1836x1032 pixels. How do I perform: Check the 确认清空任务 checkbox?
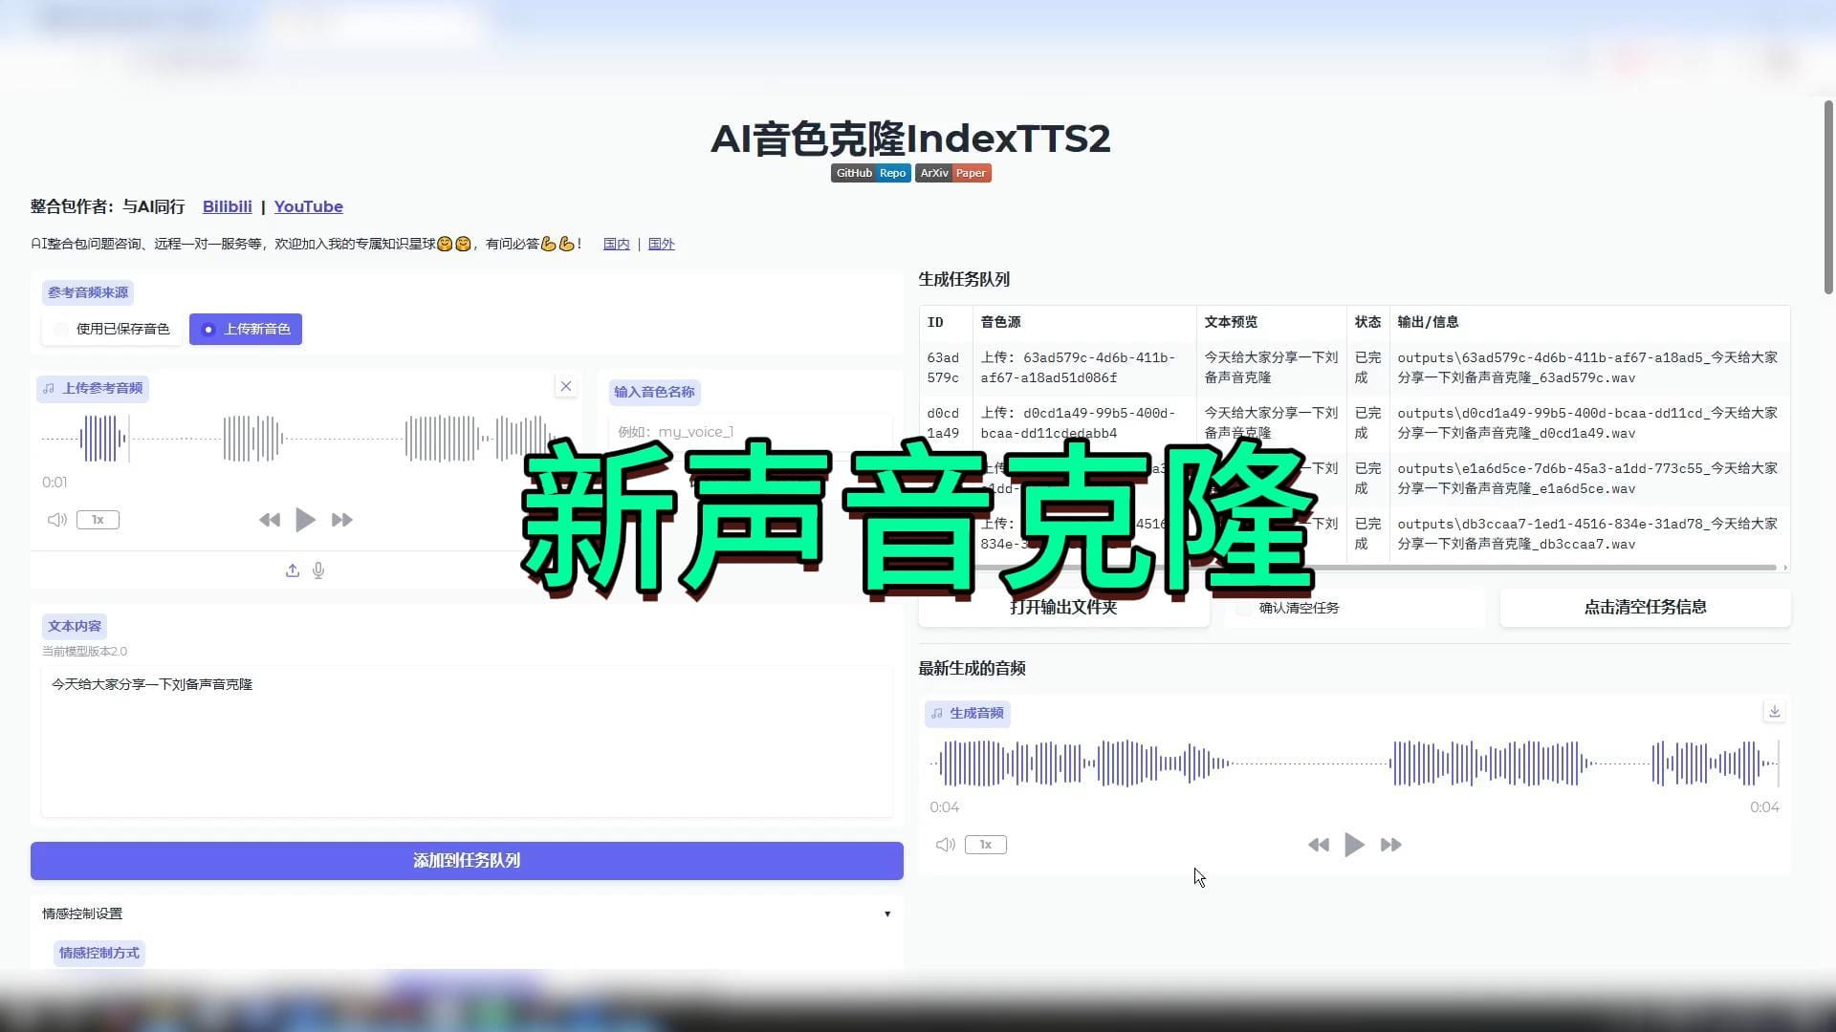(x=1244, y=608)
